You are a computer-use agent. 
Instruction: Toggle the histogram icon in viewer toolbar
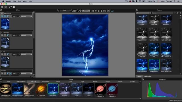point(112,11)
